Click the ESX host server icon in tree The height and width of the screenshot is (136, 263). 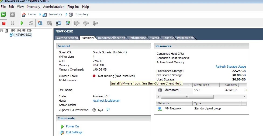click(6, 31)
